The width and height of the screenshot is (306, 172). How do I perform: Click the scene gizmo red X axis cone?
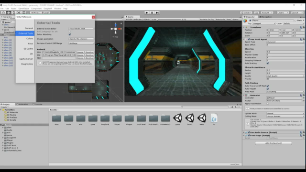coord(120,29)
